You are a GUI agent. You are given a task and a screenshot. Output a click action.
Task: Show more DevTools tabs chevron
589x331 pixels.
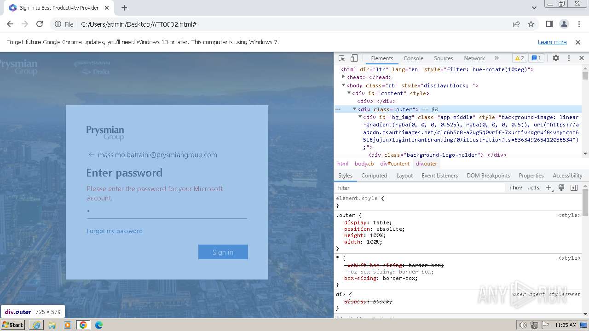(497, 58)
